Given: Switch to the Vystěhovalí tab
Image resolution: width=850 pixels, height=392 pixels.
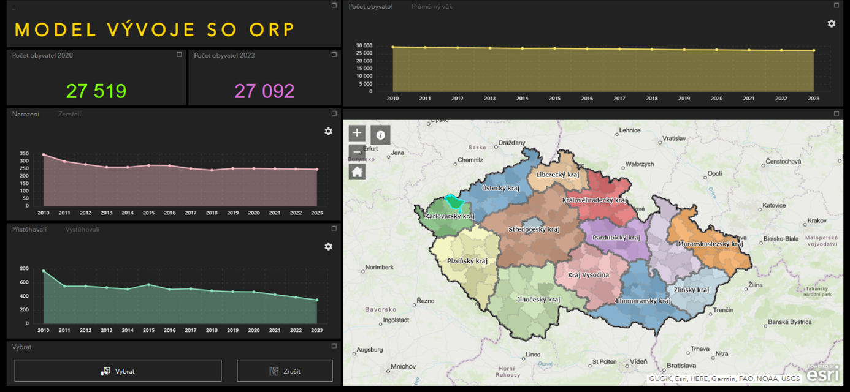Looking at the screenshot, I should (82, 230).
